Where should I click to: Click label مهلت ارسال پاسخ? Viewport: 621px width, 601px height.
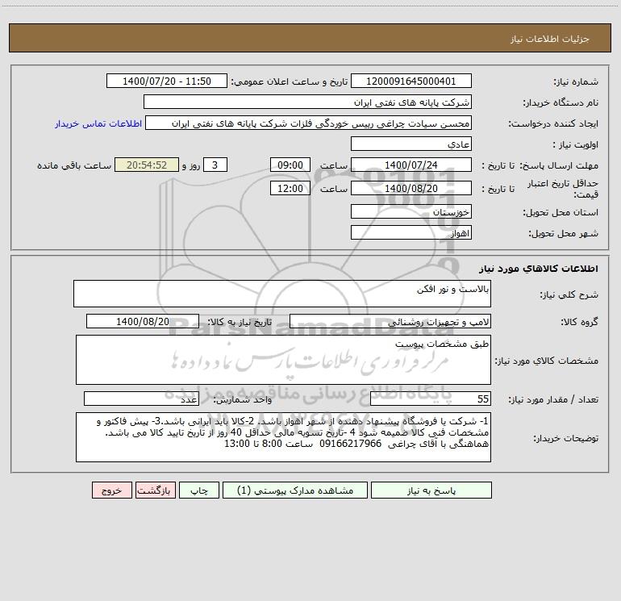pos(559,165)
